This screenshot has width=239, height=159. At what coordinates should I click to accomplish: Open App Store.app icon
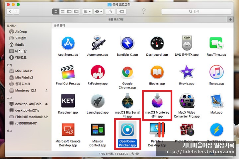tap(68, 43)
